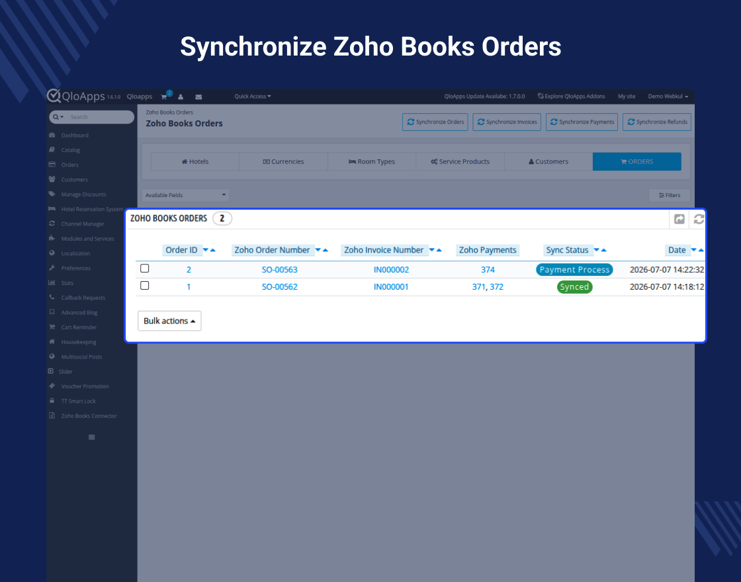Open Stats in sidebar
741x582 pixels.
click(x=67, y=283)
